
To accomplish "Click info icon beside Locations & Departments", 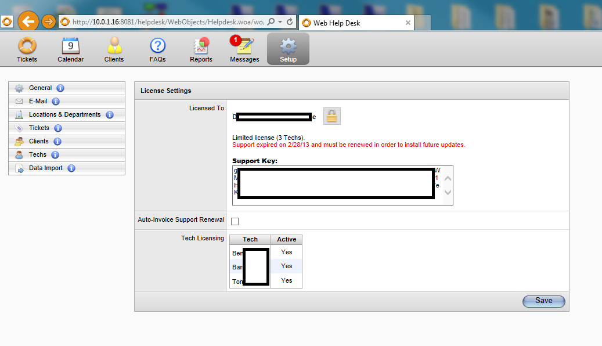I will click(110, 115).
